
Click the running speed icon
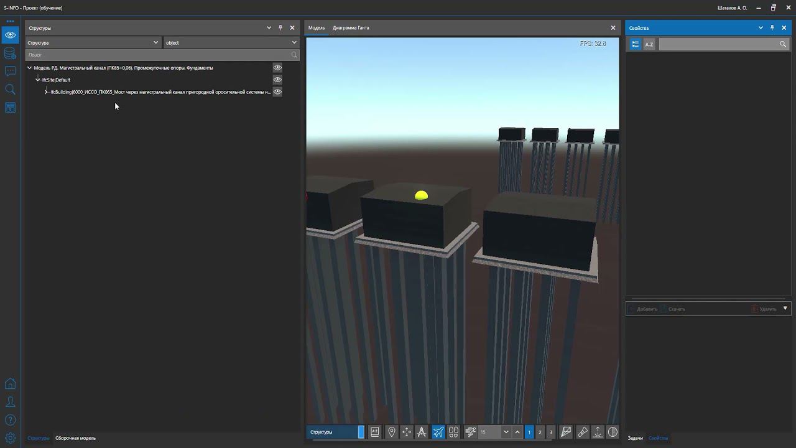(x=470, y=432)
